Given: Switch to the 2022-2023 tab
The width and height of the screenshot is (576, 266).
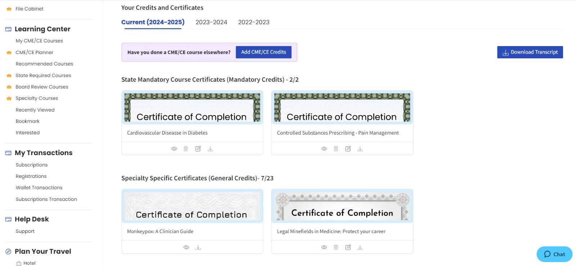Looking at the screenshot, I should click(254, 22).
